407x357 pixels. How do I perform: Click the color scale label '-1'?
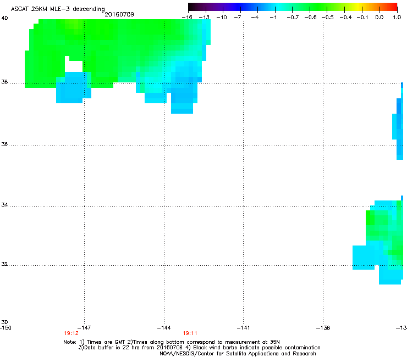pyautogui.click(x=273, y=18)
